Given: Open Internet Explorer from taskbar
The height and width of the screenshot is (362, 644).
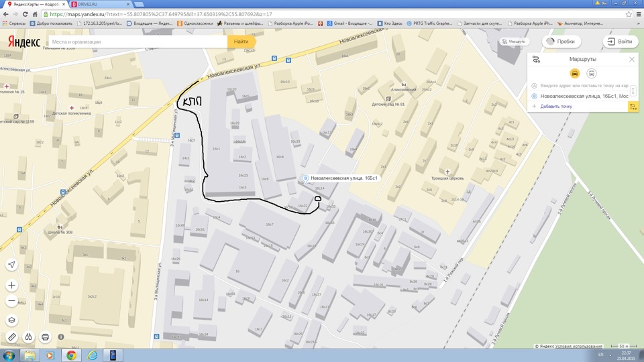Looking at the screenshot, I should point(92,355).
